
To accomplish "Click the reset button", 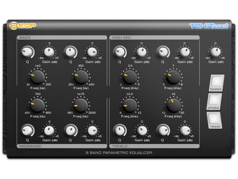I will 214,120.
